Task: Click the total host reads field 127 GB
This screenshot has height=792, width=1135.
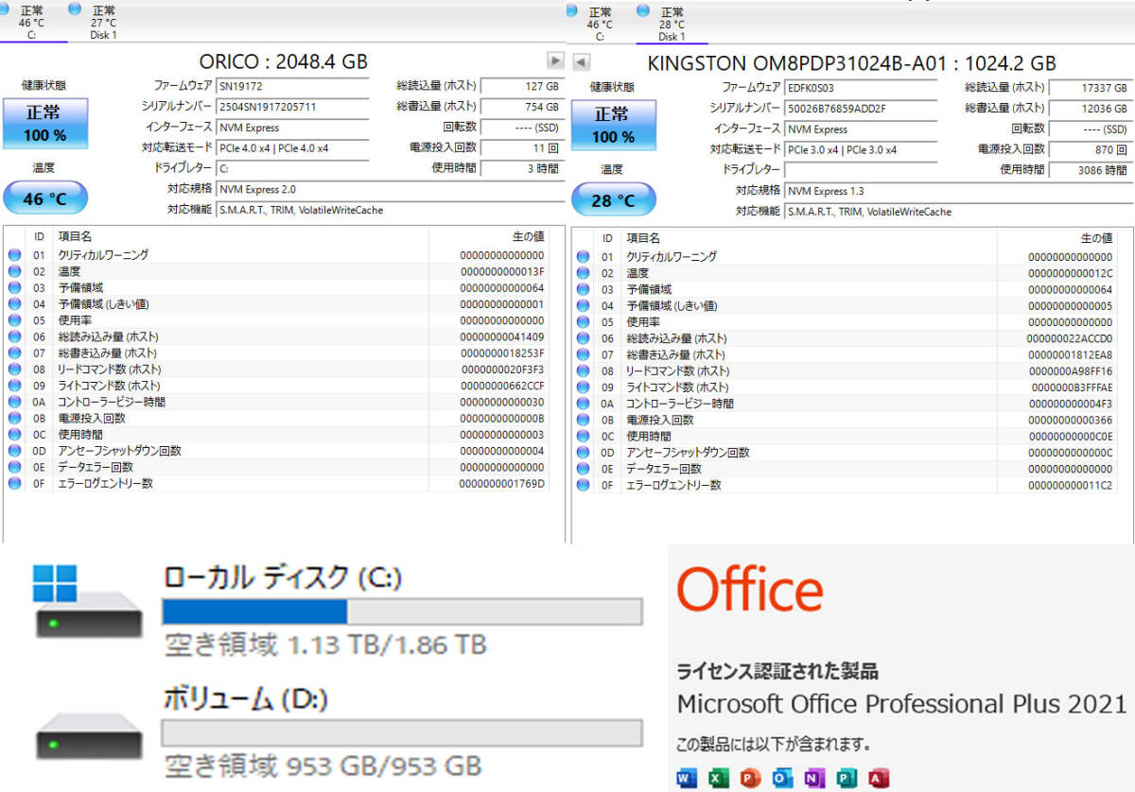Action: [x=522, y=86]
